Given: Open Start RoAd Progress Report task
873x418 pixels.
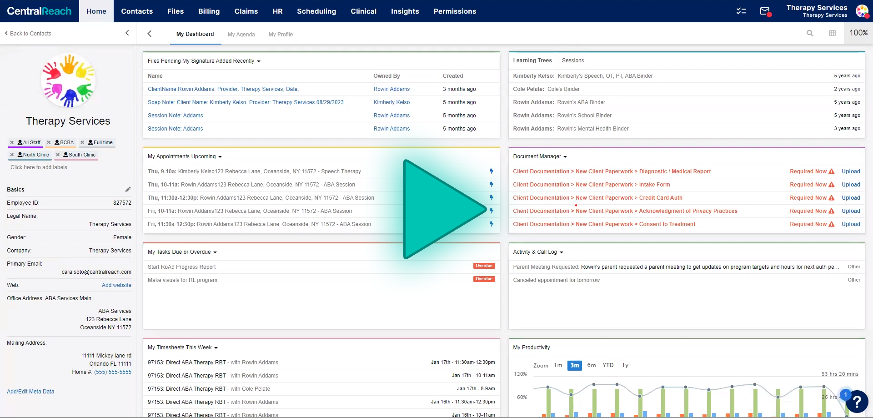Looking at the screenshot, I should point(182,267).
